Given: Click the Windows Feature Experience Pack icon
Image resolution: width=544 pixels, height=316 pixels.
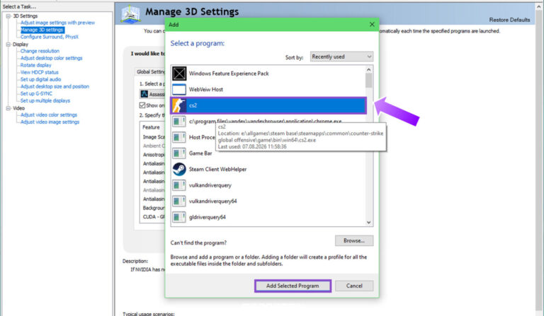Looking at the screenshot, I should point(179,74).
